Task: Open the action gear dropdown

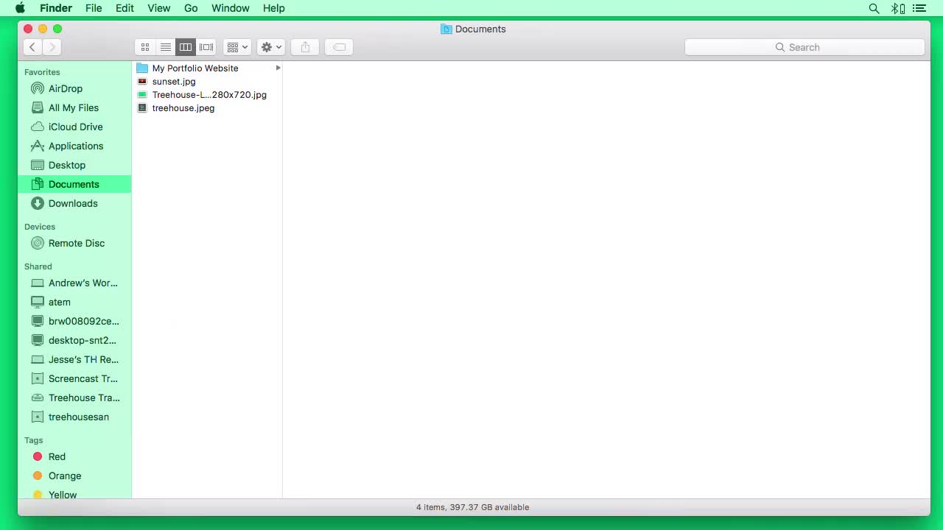Action: point(270,46)
